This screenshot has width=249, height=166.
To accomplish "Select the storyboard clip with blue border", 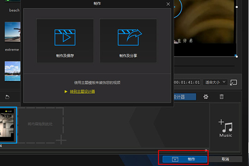I will click(x=8, y=125).
